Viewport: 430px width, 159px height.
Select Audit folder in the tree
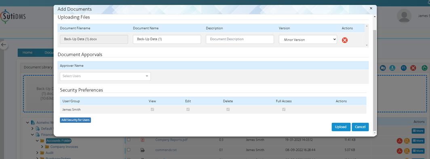point(49,153)
